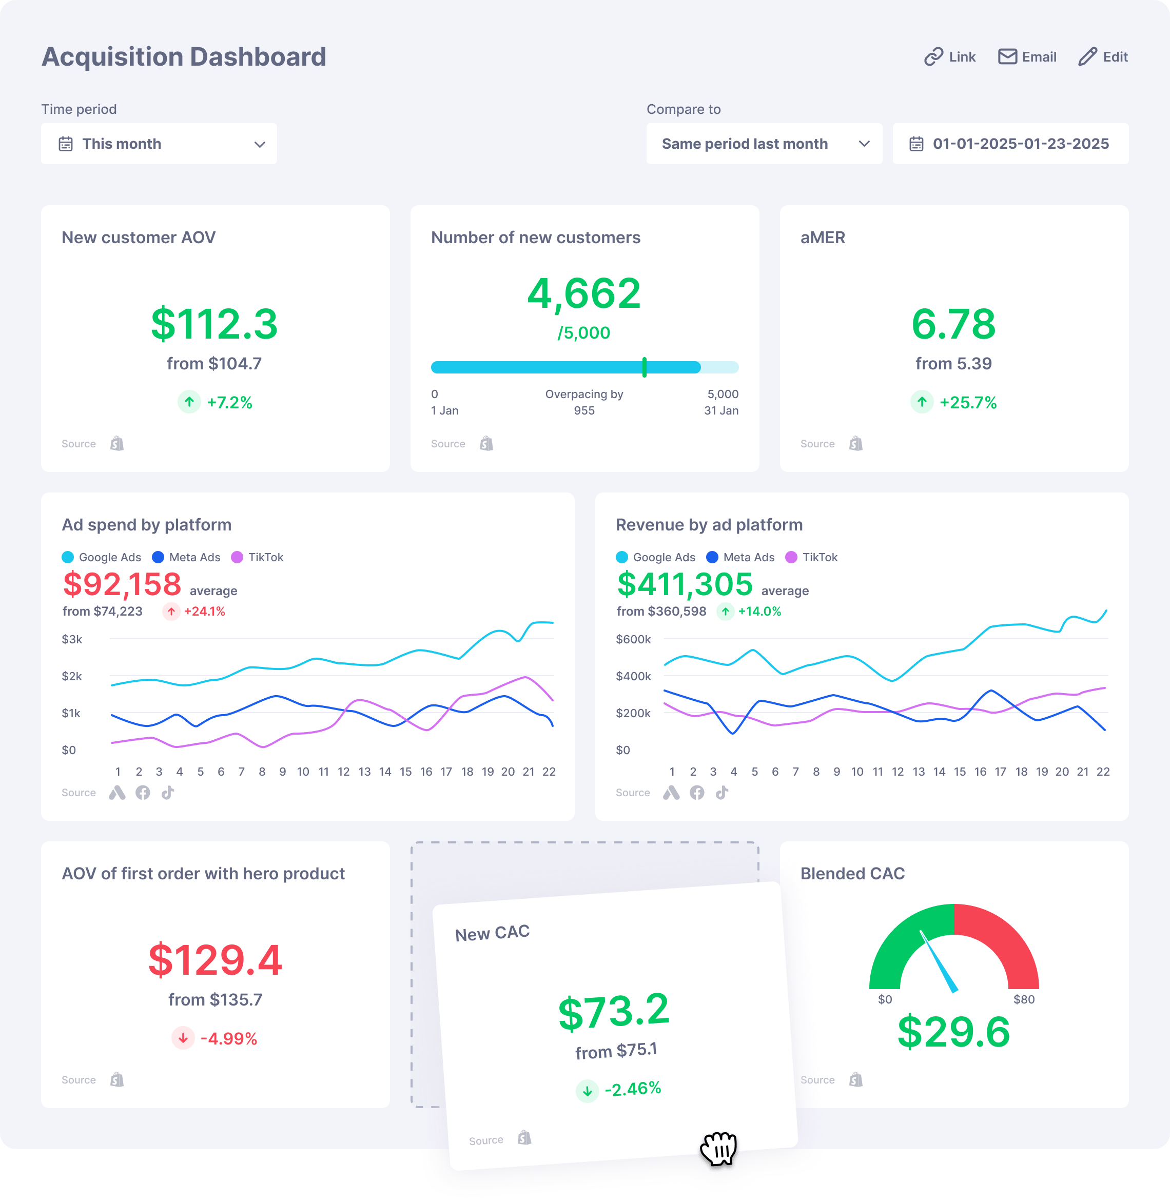Click Shopify source icon on Blended CAC card
1170x1202 pixels.
point(855,1080)
